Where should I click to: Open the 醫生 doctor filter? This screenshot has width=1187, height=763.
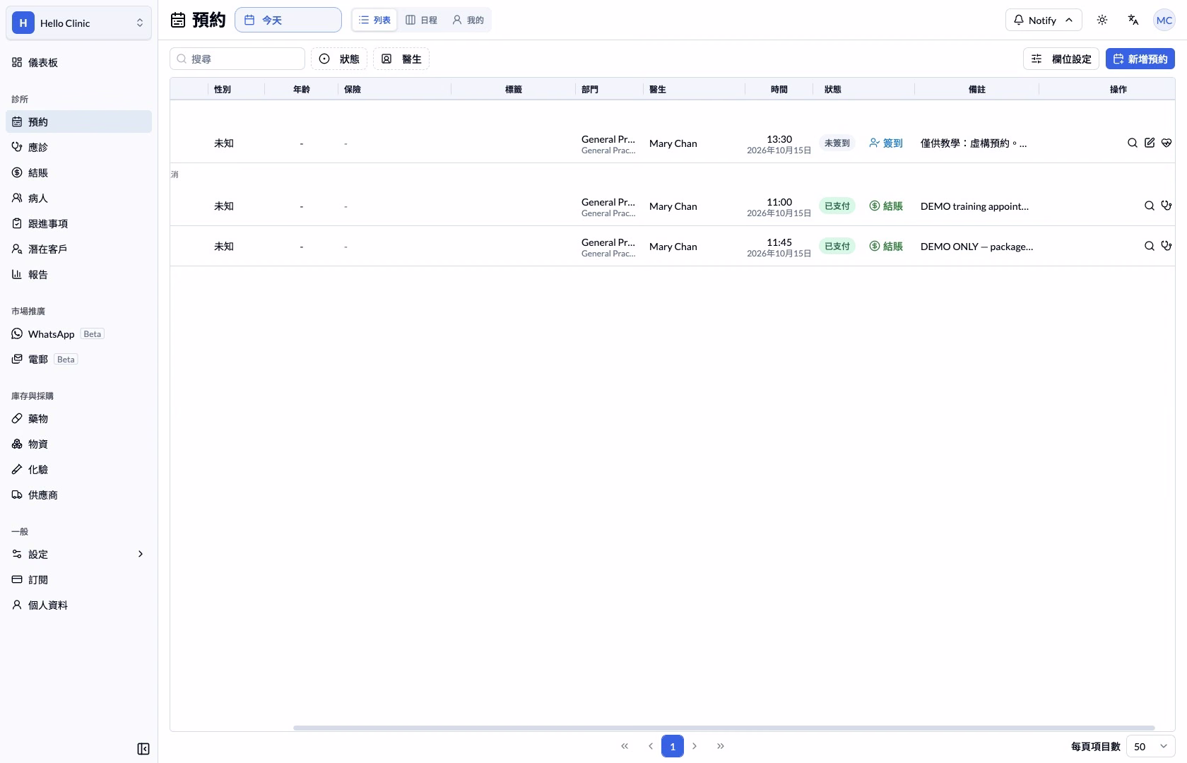(x=401, y=59)
